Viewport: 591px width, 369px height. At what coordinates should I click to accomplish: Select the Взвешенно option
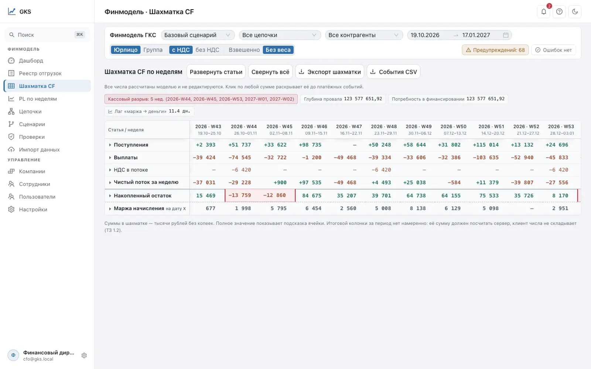[244, 50]
